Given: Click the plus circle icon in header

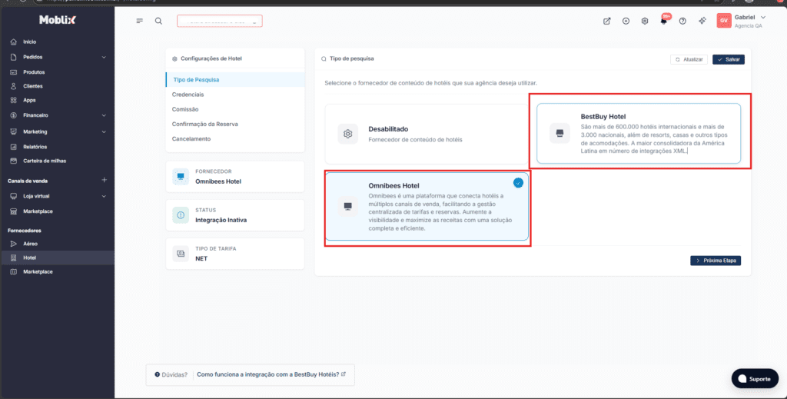Looking at the screenshot, I should pos(626,21).
